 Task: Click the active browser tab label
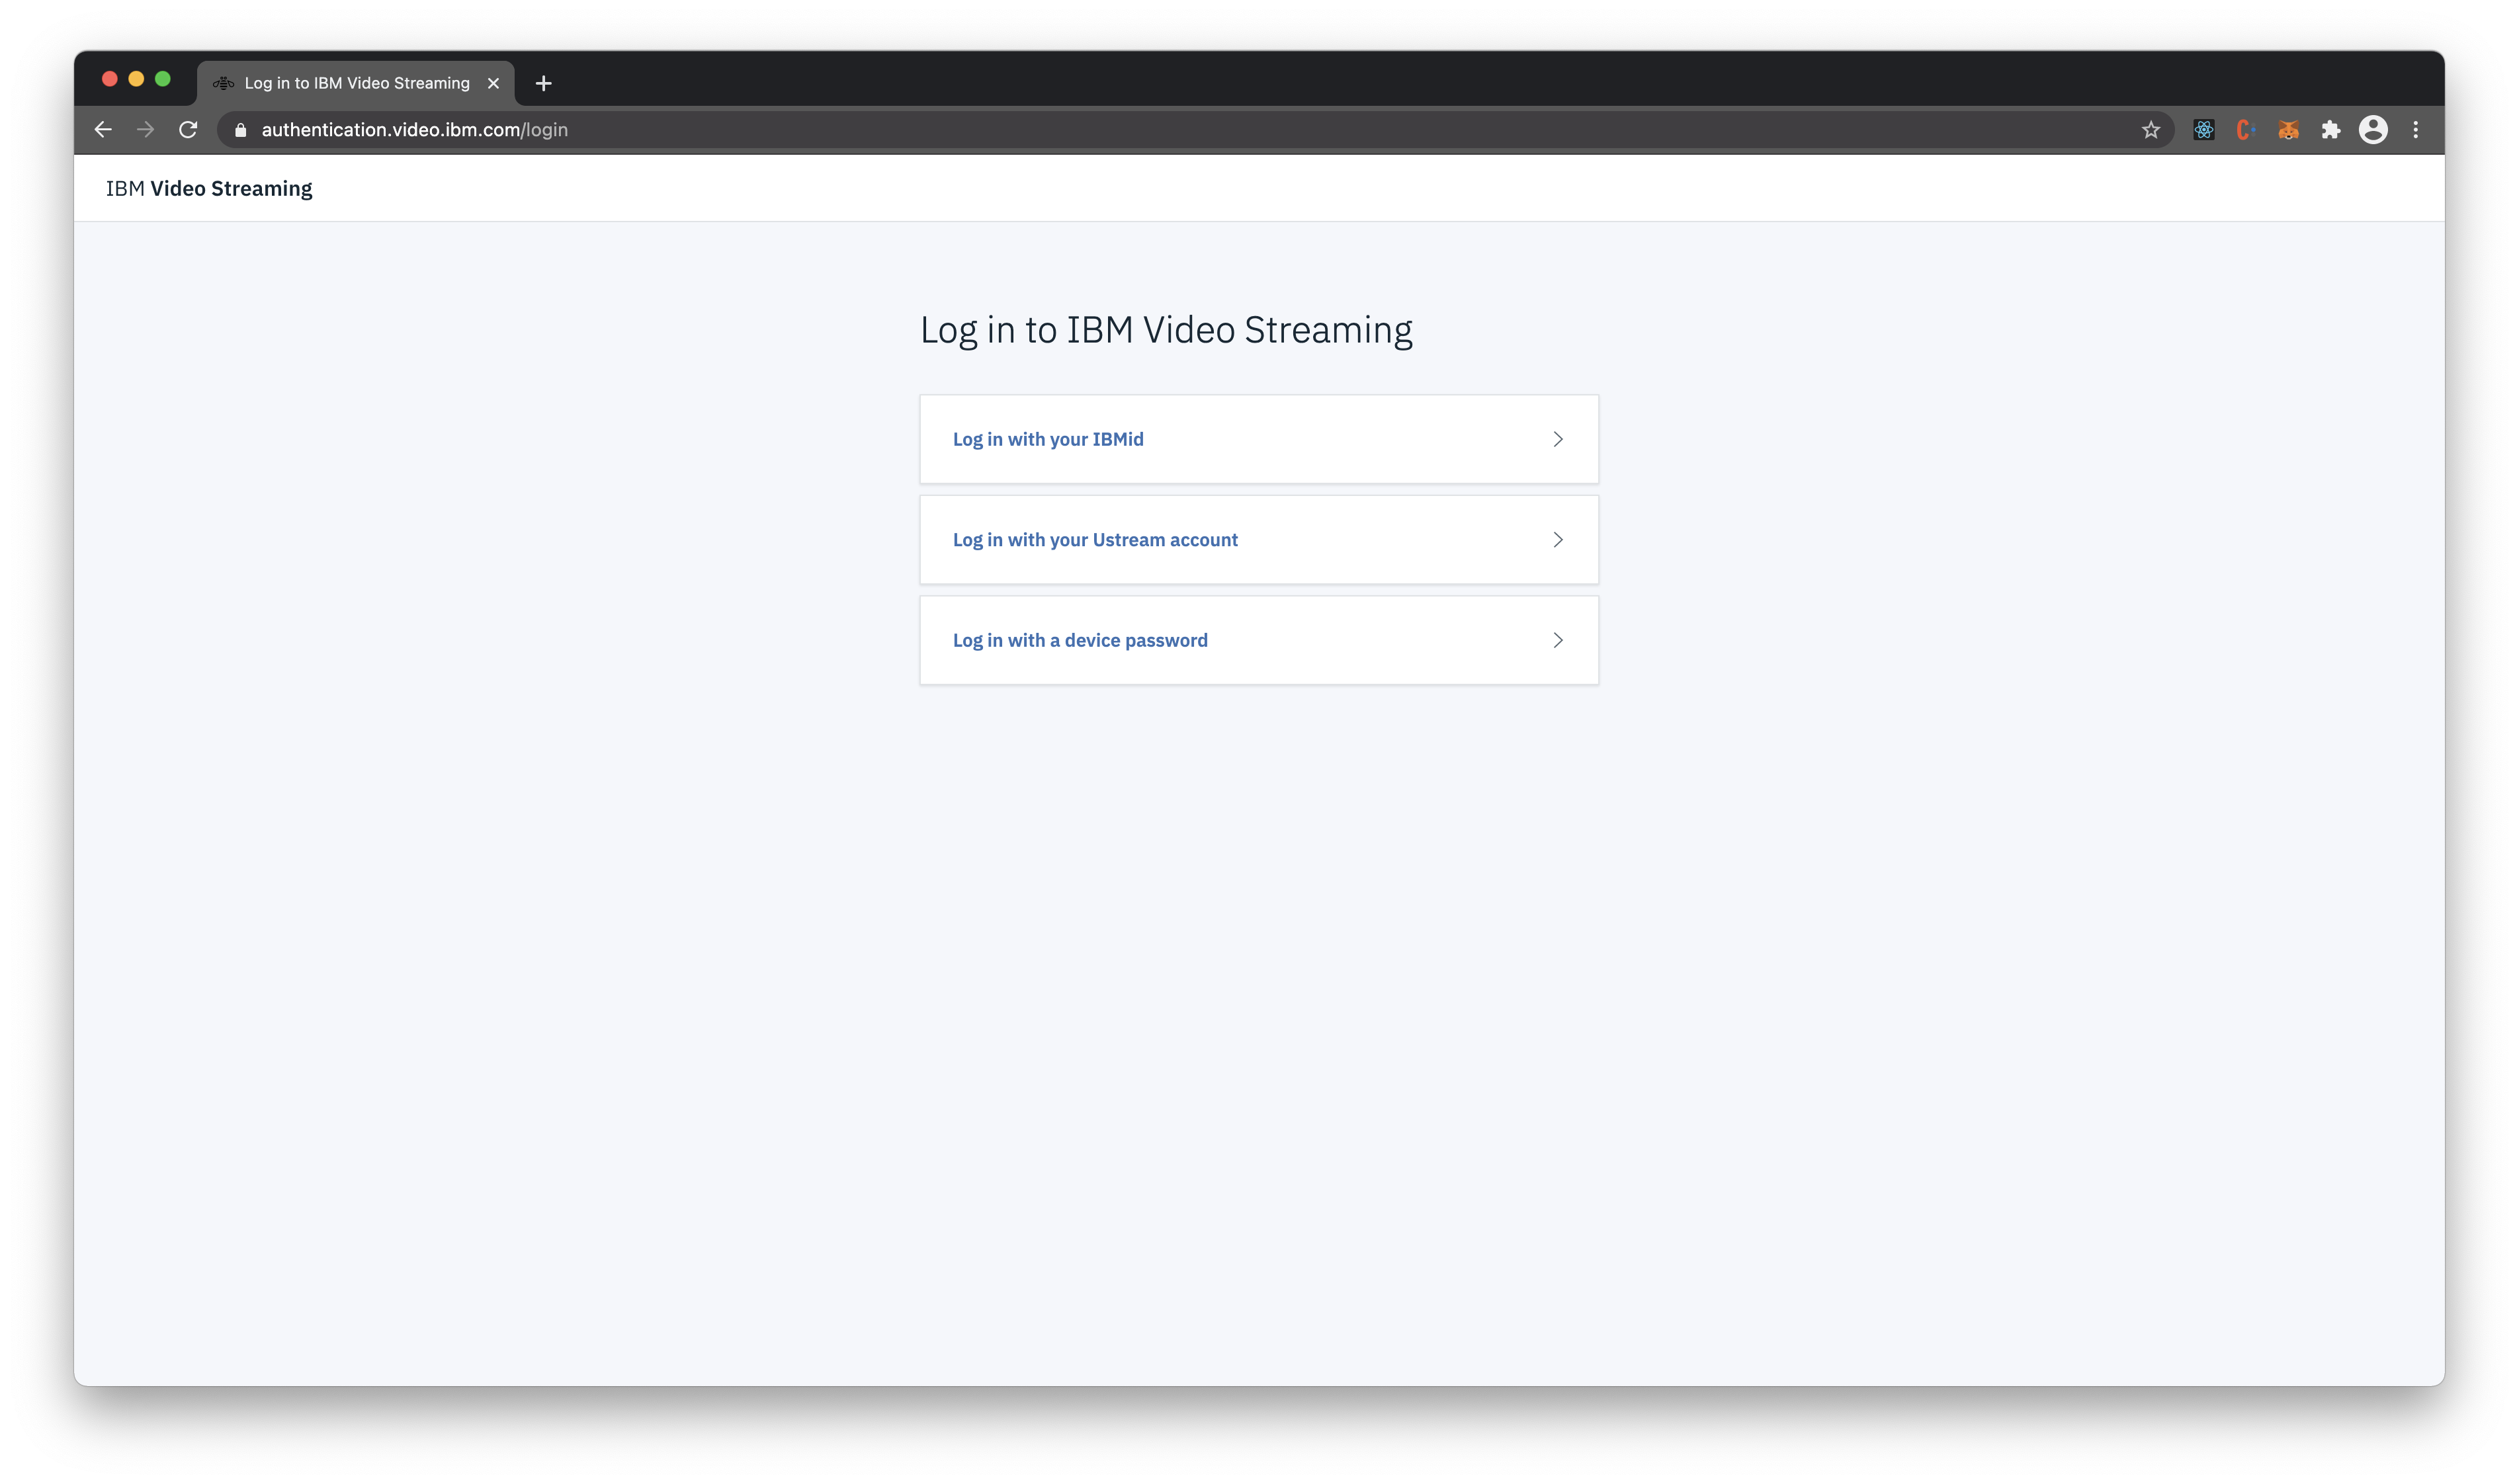pos(353,81)
